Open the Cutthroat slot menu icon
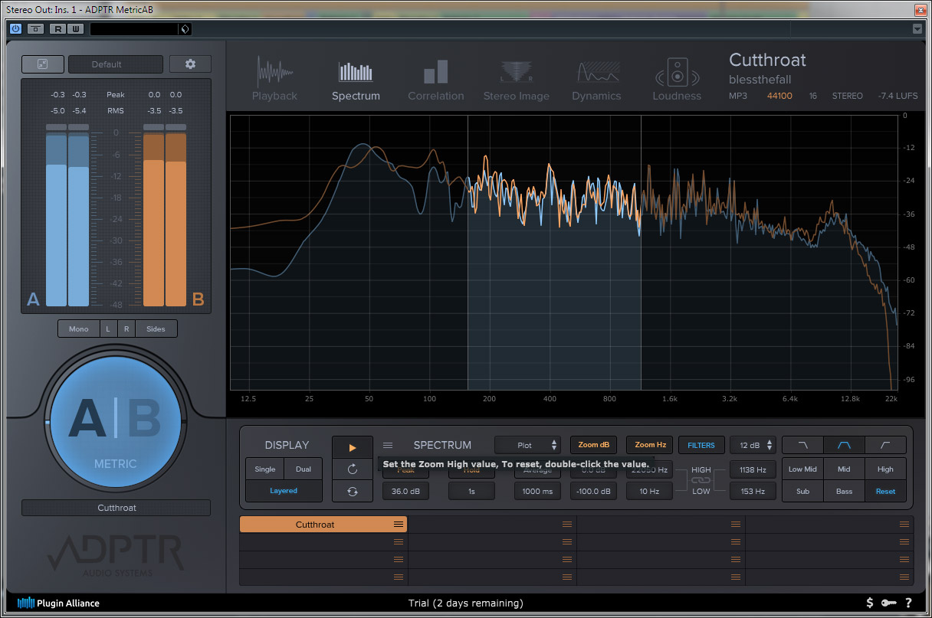932x618 pixels. [399, 525]
